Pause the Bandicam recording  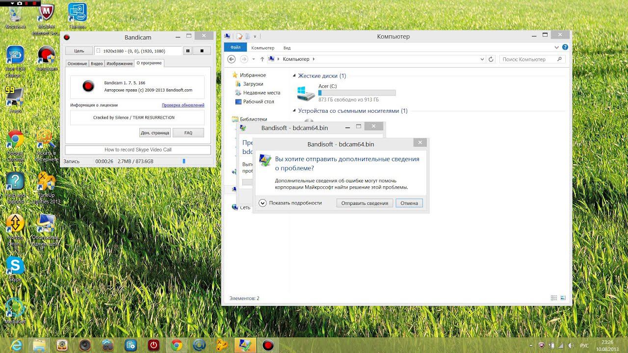point(187,50)
